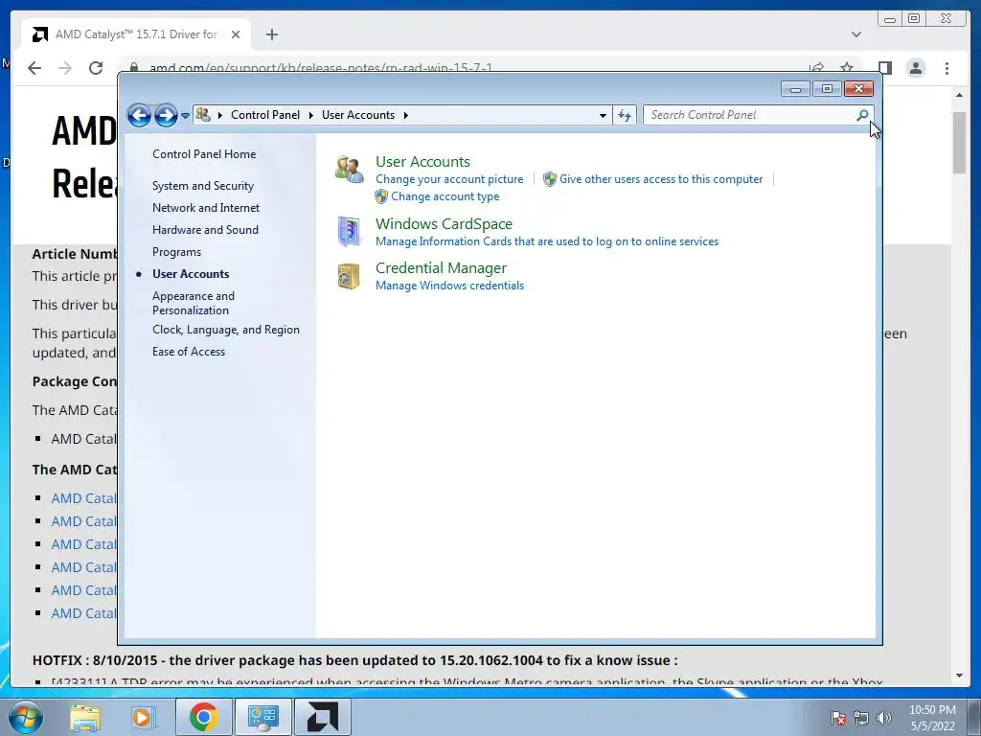
Task: Click User Accounts breadcrumb segment
Action: tap(358, 115)
